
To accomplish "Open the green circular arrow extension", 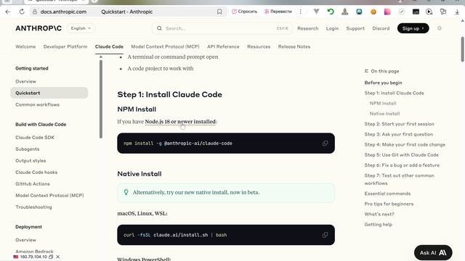I will [x=331, y=12].
